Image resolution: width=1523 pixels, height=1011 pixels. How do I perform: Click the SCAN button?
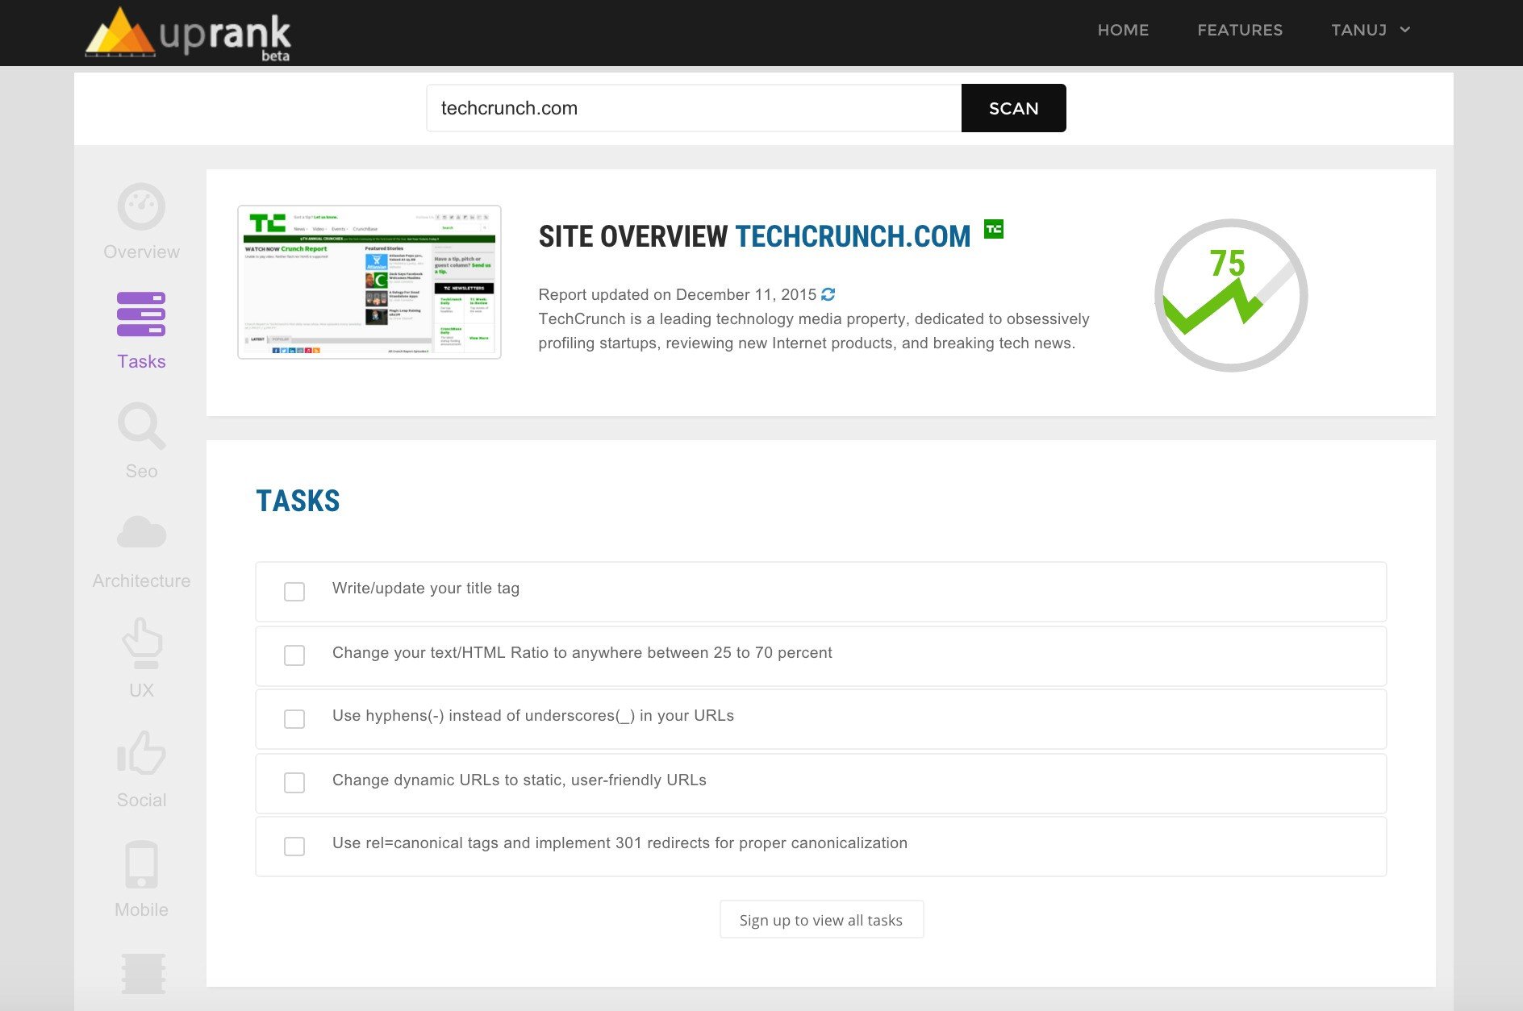1014,108
